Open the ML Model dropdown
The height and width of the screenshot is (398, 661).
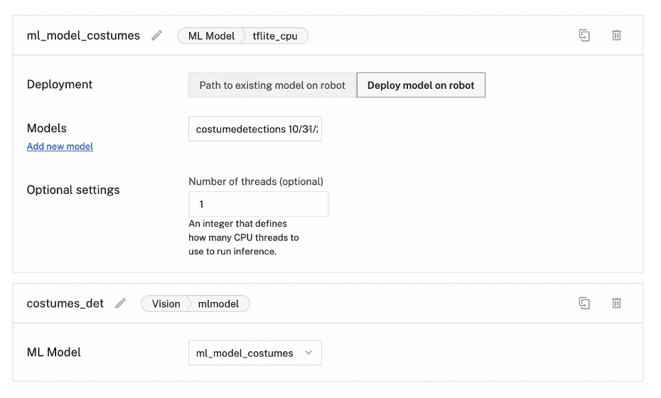(254, 353)
